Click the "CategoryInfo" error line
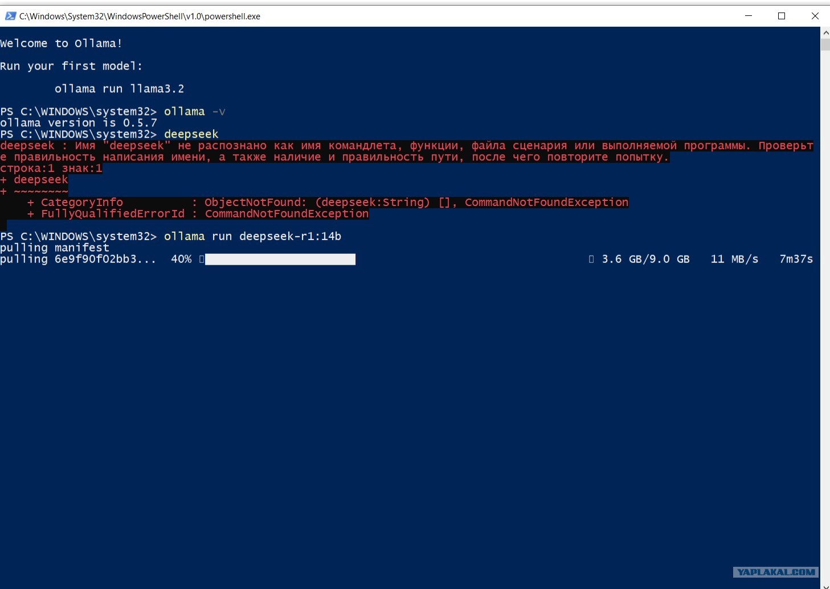Viewport: 830px width, 589px height. [x=328, y=203]
